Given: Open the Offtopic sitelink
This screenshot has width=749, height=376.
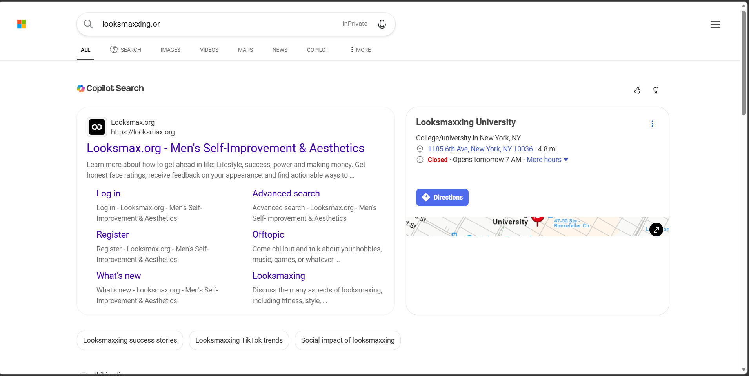Looking at the screenshot, I should click(268, 234).
